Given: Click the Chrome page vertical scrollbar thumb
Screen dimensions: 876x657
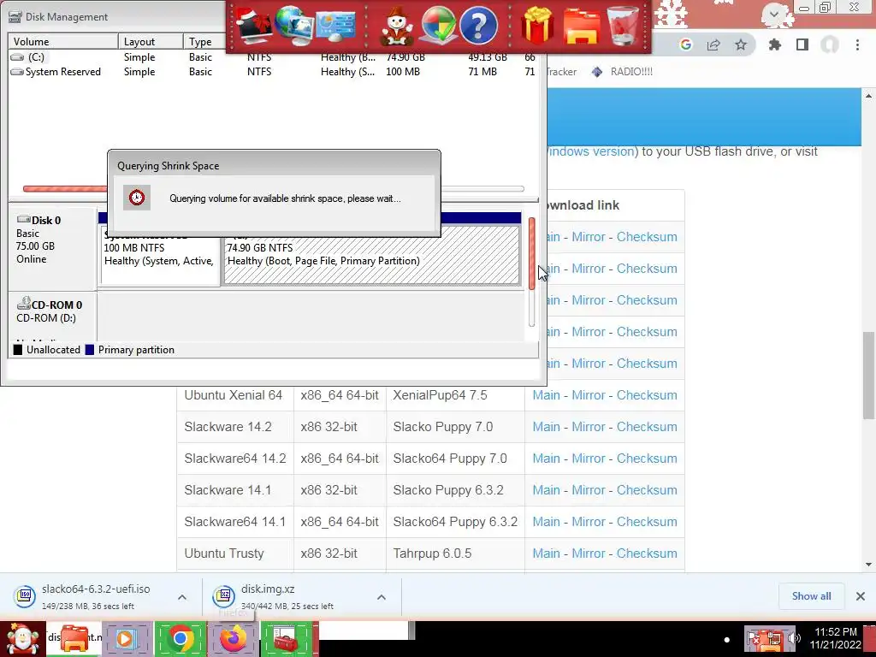Looking at the screenshot, I should pyautogui.click(x=869, y=375).
